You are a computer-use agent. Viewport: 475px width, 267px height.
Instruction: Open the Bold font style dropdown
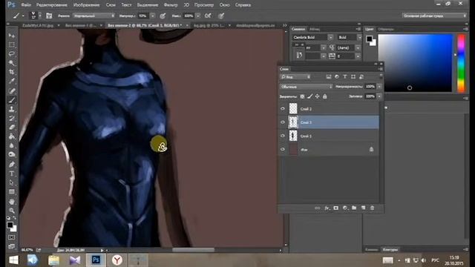[x=359, y=37]
